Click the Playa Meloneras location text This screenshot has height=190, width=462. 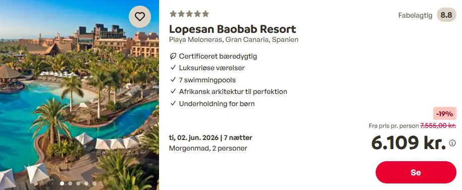click(234, 39)
